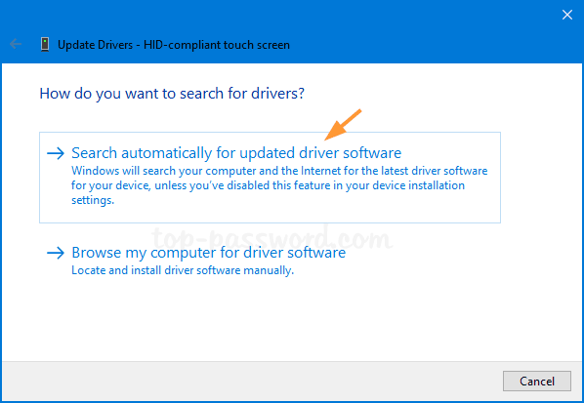584x403 pixels.
Task: Click the word 'settings.' in the description text
Action: coord(93,200)
